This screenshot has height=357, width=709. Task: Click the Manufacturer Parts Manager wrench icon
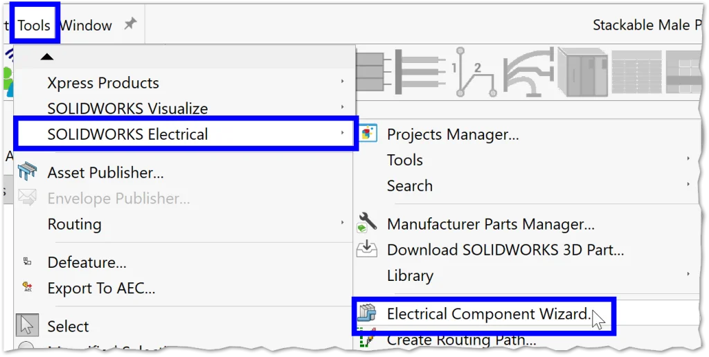tap(367, 223)
